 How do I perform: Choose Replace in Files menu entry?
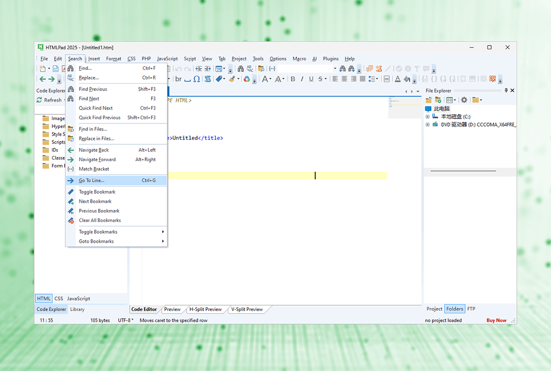coord(117,138)
